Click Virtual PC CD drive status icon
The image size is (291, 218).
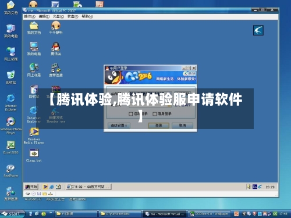pos(34,194)
